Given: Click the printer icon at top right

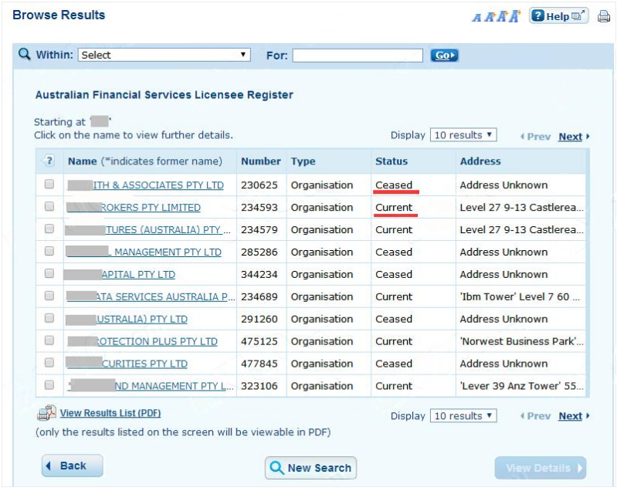Looking at the screenshot, I should pos(603,16).
